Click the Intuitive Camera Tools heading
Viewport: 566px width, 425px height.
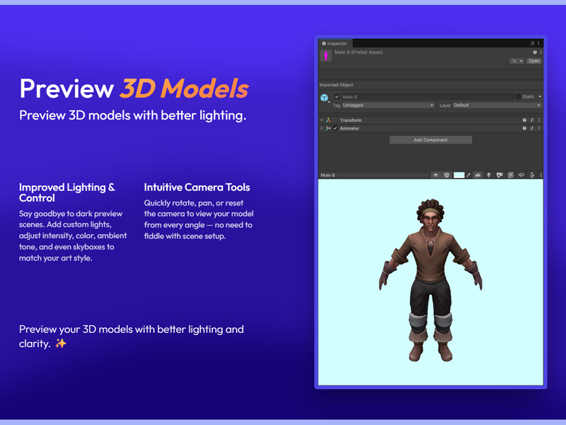197,187
